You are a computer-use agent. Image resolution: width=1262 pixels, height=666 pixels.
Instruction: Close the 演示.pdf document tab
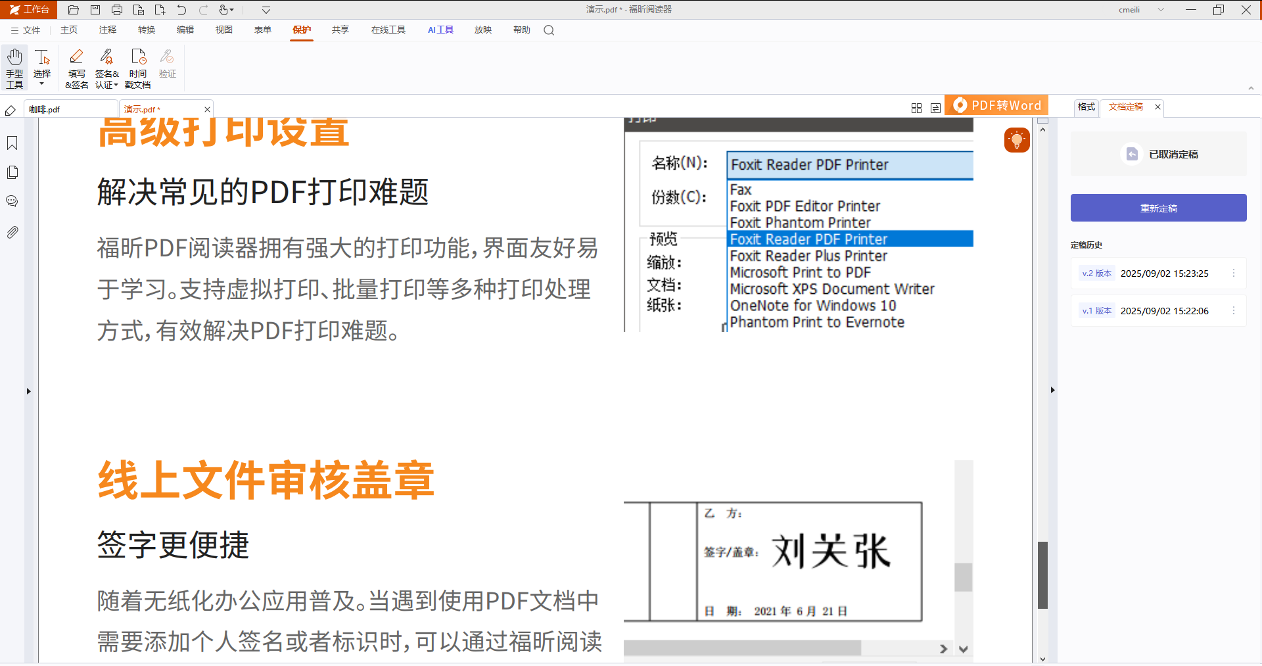(x=208, y=110)
